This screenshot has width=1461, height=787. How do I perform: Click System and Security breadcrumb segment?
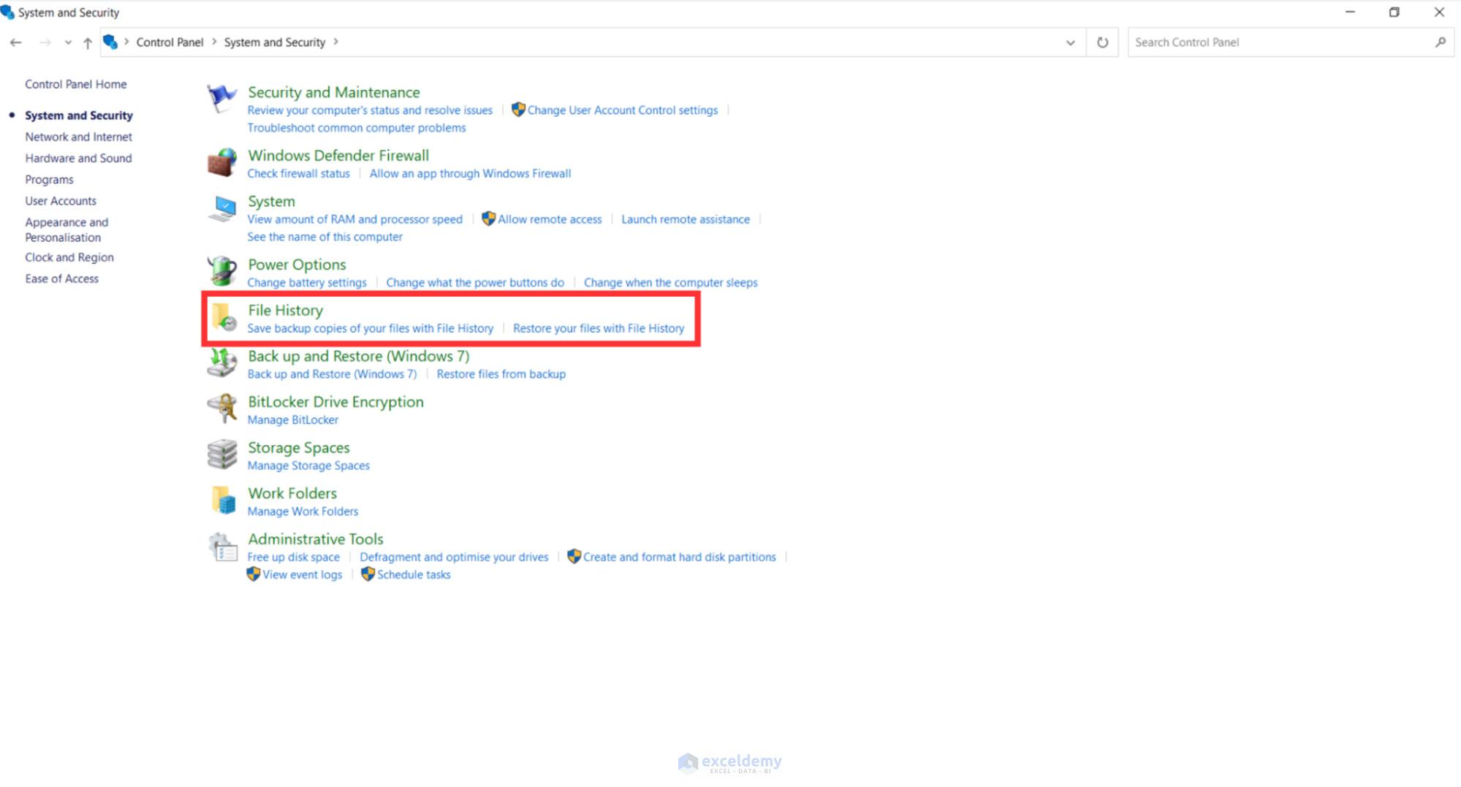[275, 42]
